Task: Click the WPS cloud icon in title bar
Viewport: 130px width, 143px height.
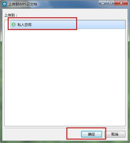Action: pyautogui.click(x=4, y=4)
